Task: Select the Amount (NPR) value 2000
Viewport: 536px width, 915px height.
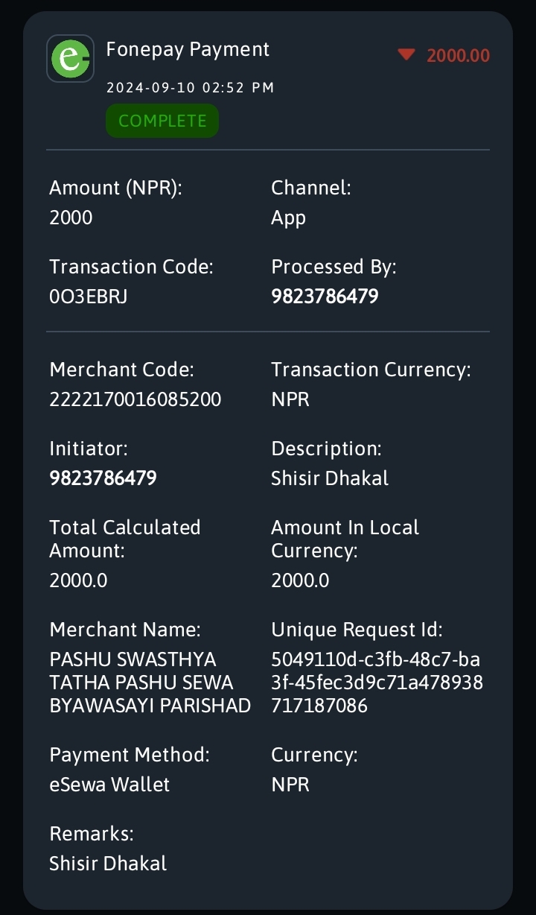Action: pos(71,218)
